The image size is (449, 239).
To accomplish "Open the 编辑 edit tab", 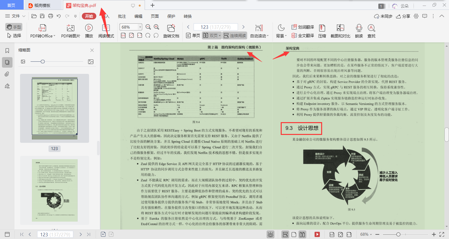I will tap(138, 16).
